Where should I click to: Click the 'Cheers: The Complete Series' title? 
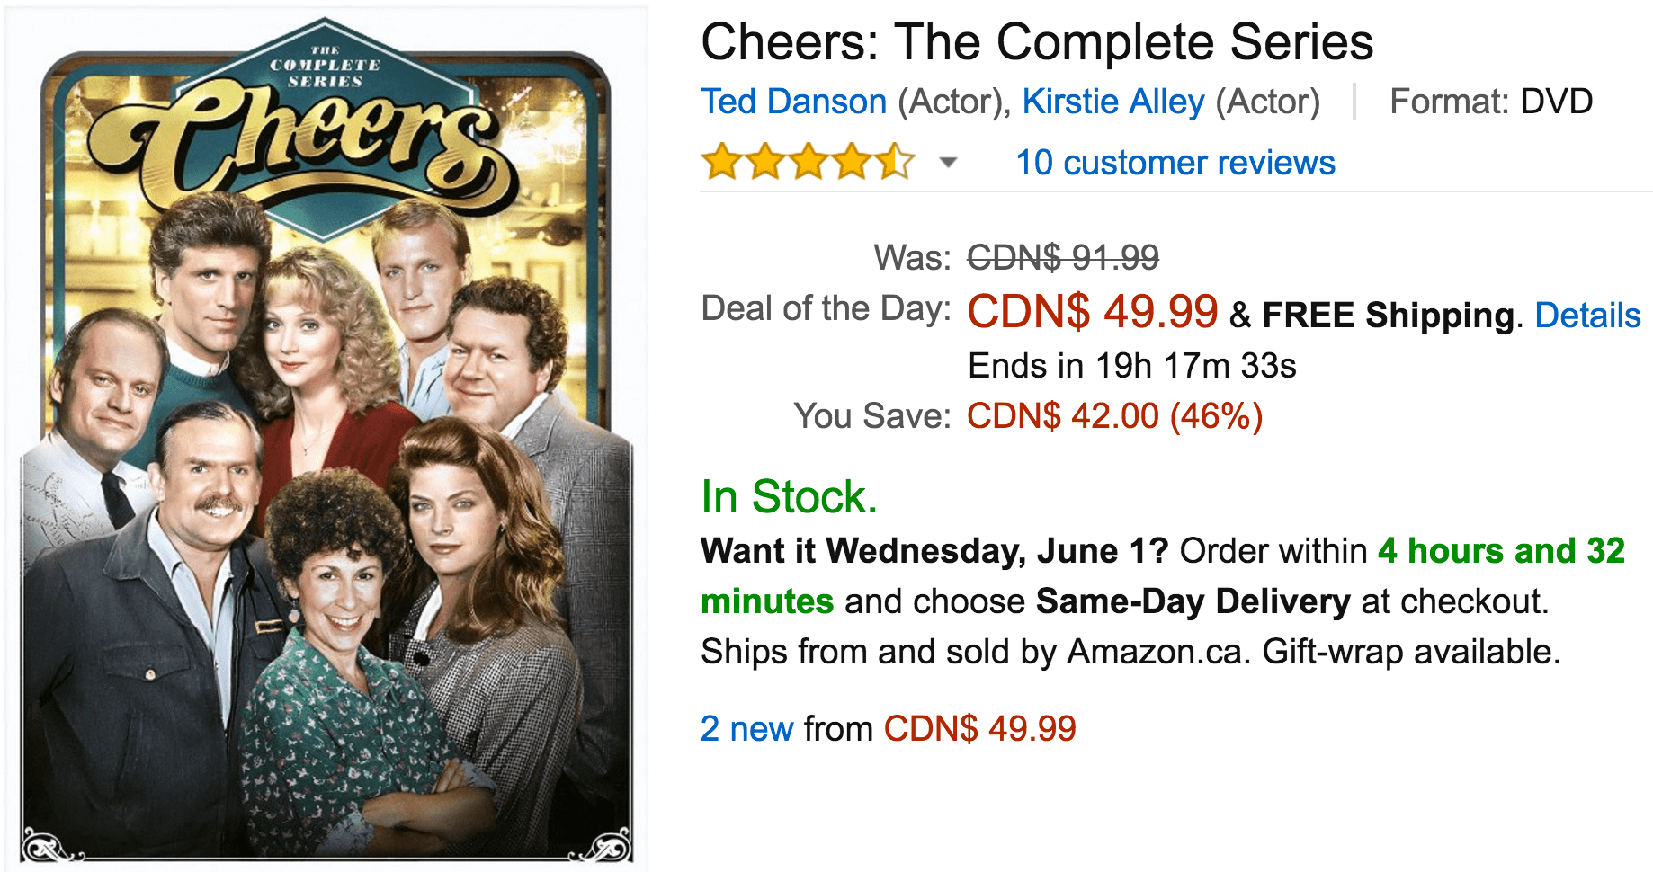(x=1037, y=41)
